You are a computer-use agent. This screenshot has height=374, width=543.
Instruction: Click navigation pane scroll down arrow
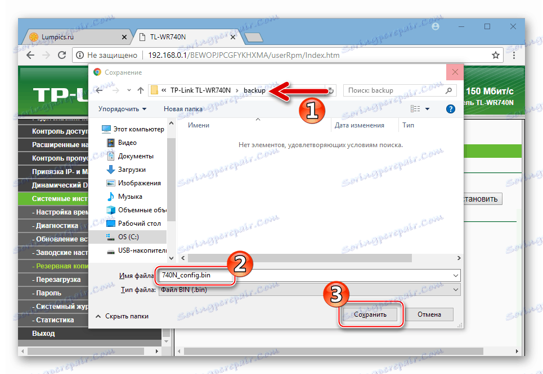[171, 258]
